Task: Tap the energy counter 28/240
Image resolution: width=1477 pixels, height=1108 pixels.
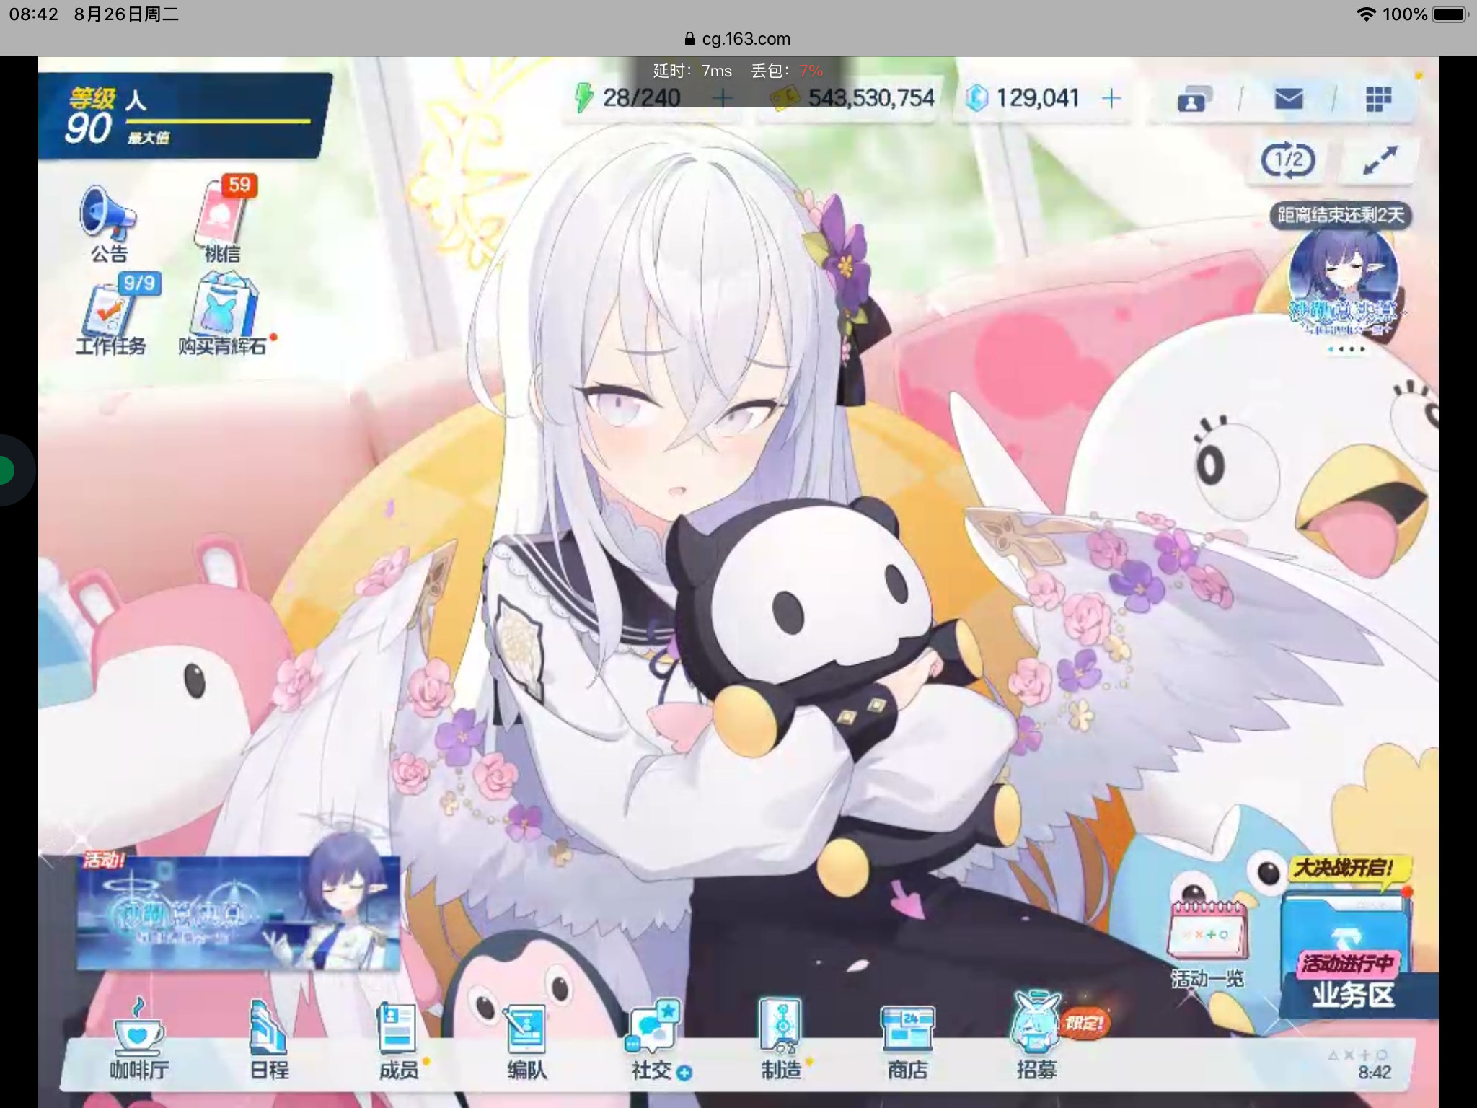Action: click(641, 97)
